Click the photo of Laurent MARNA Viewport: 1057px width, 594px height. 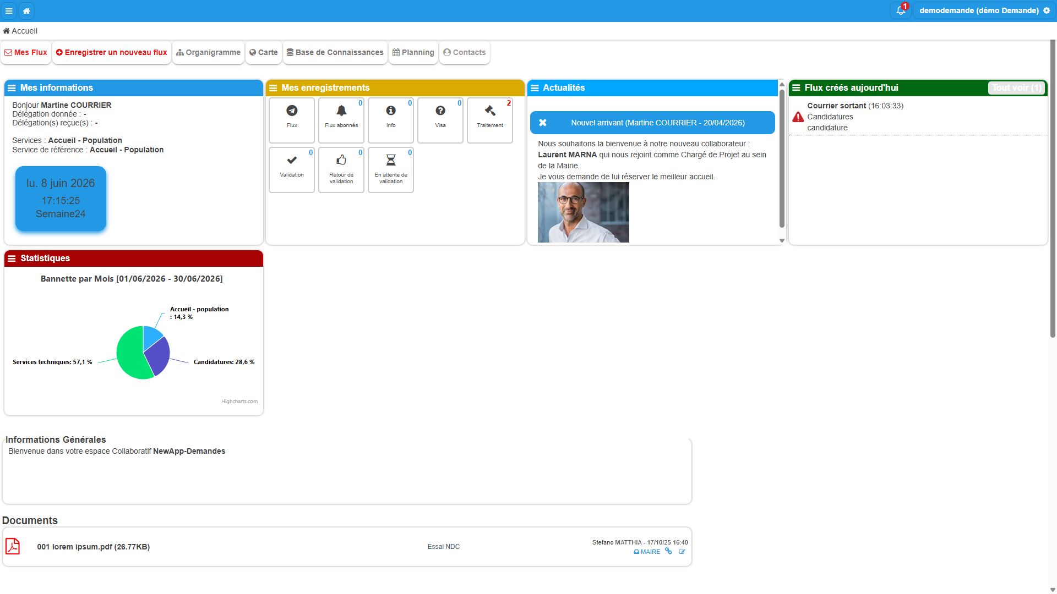pos(584,212)
